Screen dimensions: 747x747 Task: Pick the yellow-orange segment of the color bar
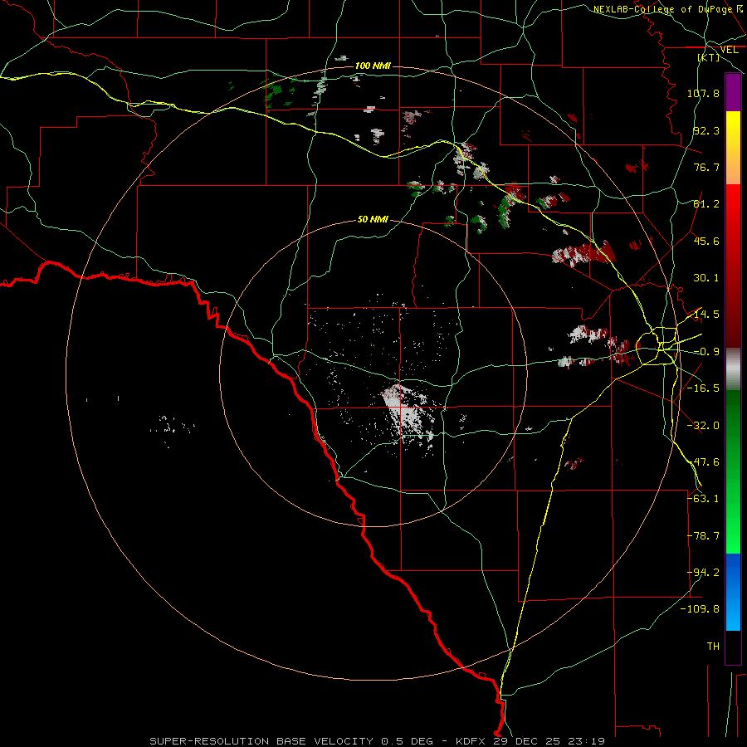click(x=733, y=148)
